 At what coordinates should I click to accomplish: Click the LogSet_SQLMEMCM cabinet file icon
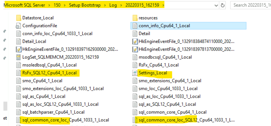(x=19, y=57)
